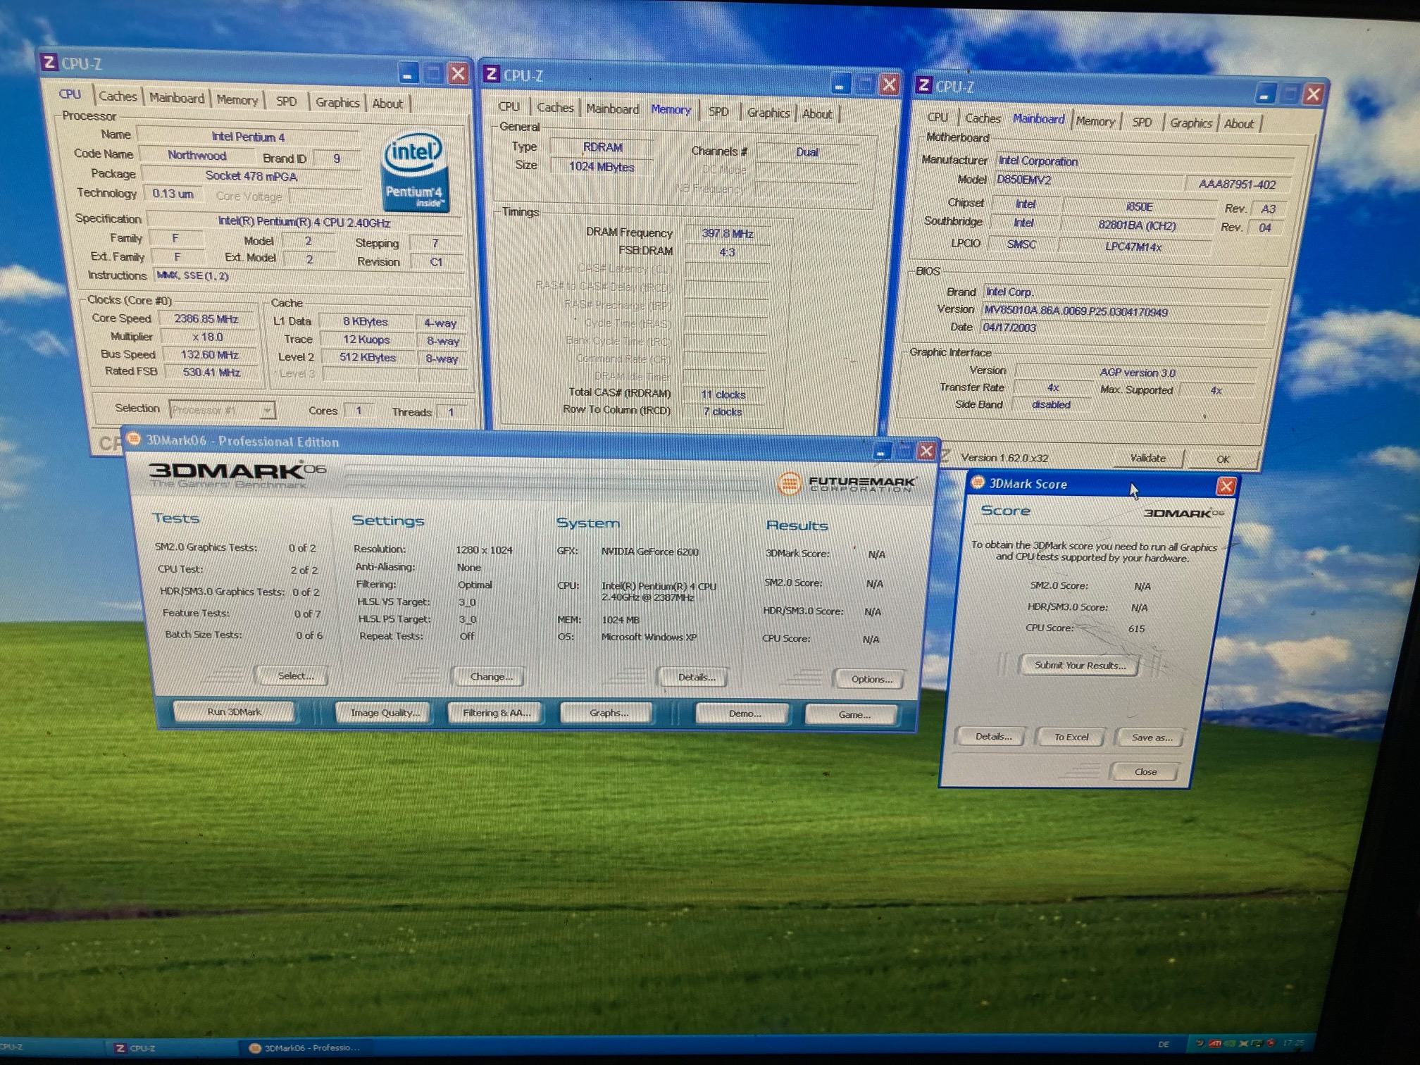Click the 3DMark06 Professional taskbar button

tap(305, 1048)
